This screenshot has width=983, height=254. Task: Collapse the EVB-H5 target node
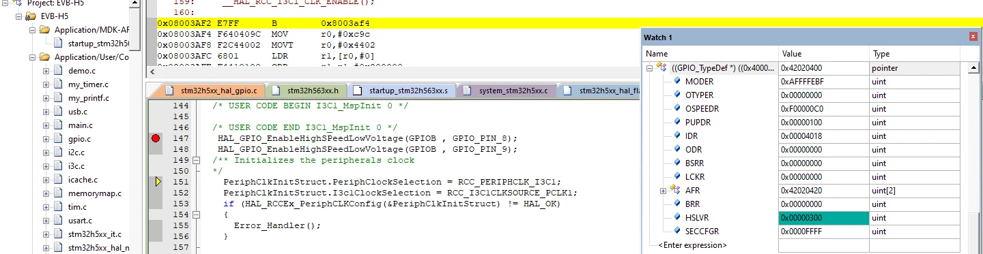tap(18, 16)
